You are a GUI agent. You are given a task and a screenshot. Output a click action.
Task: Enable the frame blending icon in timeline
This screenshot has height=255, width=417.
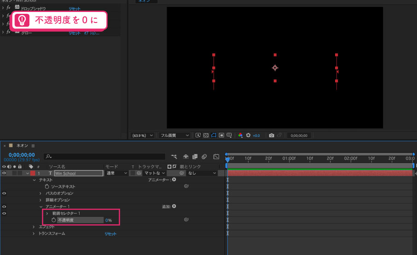[x=195, y=157]
